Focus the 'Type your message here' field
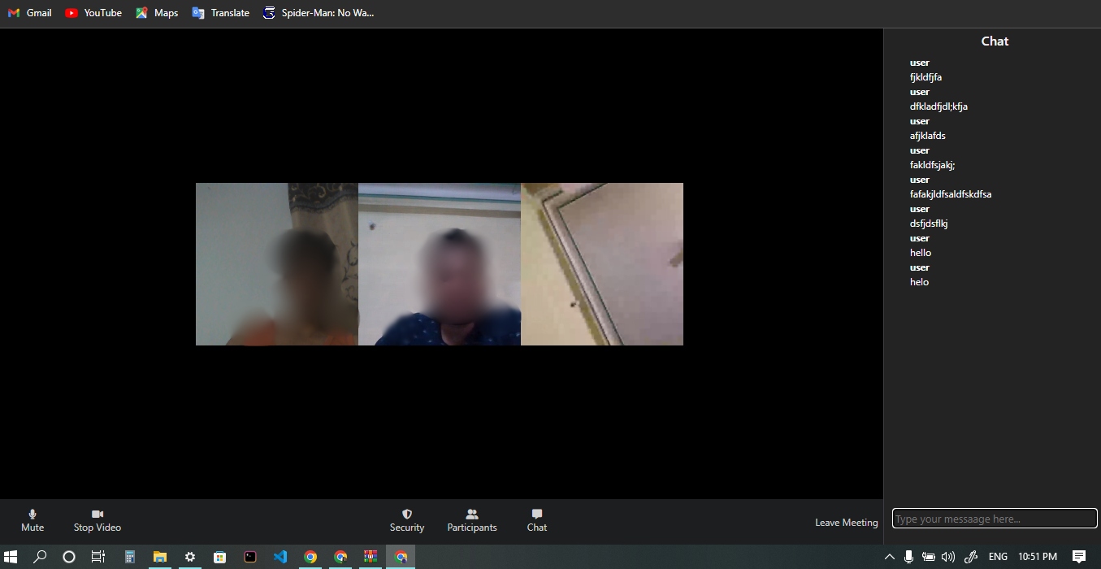Viewport: 1101px width, 569px height. click(x=995, y=519)
